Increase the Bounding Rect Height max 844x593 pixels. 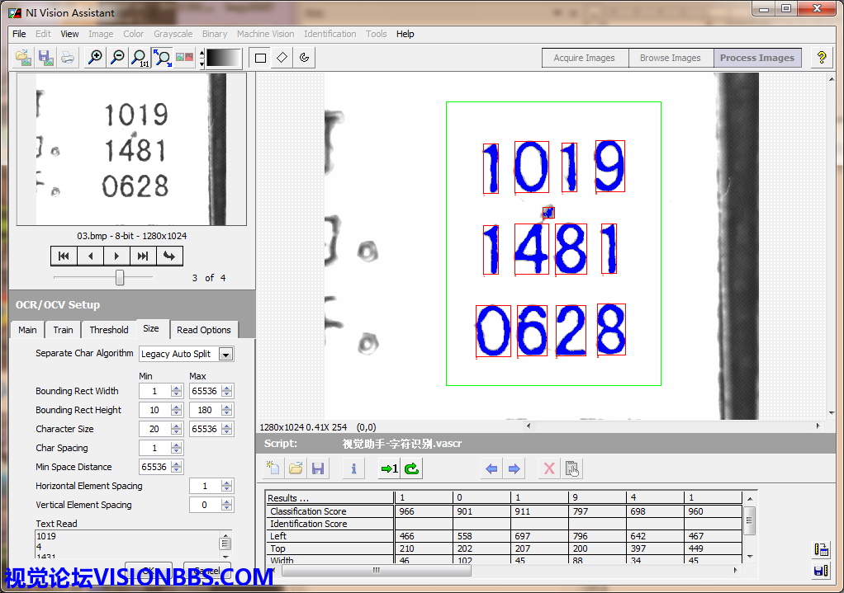pos(227,407)
